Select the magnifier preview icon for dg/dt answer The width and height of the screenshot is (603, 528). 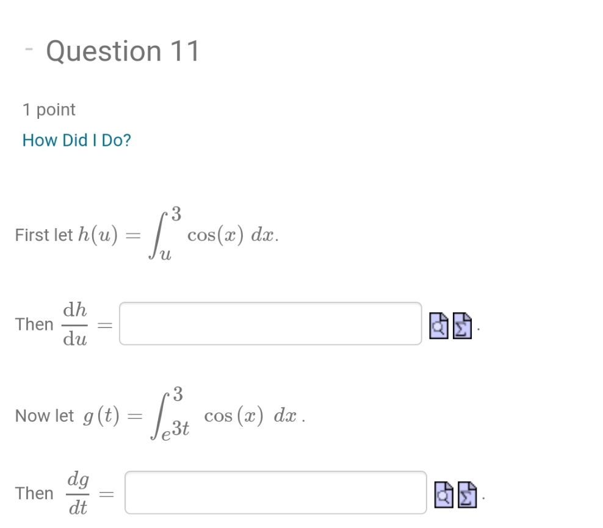point(442,496)
